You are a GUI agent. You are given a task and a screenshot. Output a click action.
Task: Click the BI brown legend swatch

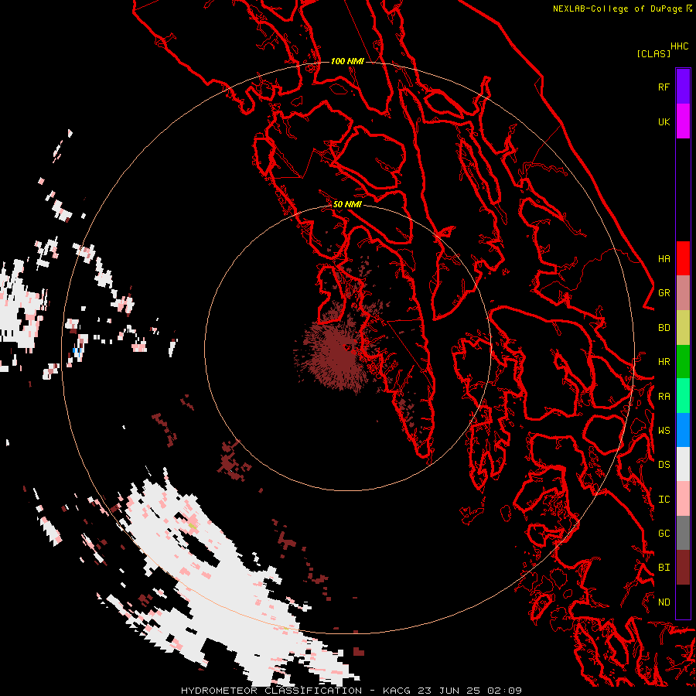point(683,568)
